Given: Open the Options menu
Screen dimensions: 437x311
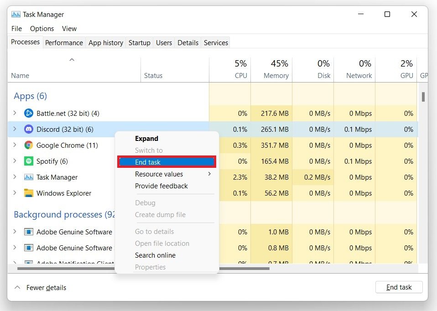Looking at the screenshot, I should click(x=42, y=28).
